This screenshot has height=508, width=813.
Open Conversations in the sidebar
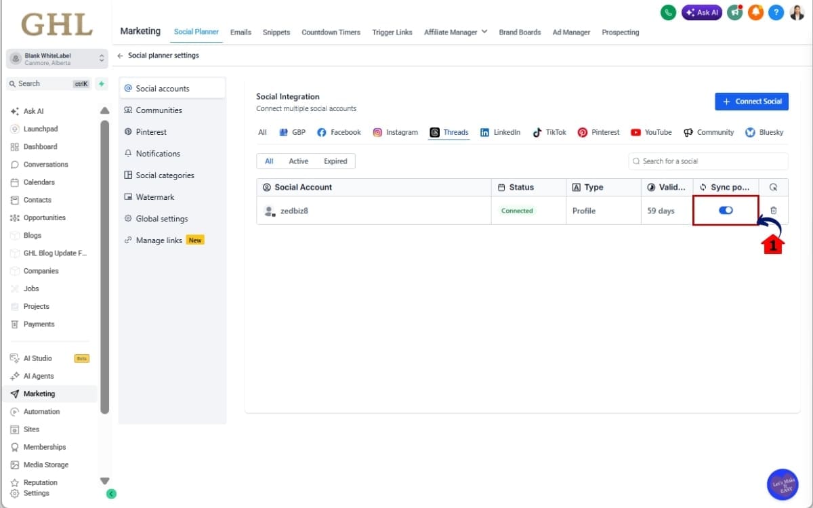[45, 165]
